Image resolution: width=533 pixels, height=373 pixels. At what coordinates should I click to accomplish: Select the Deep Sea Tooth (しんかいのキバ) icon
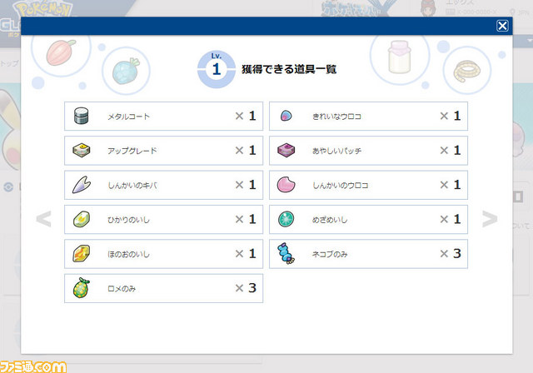click(82, 185)
